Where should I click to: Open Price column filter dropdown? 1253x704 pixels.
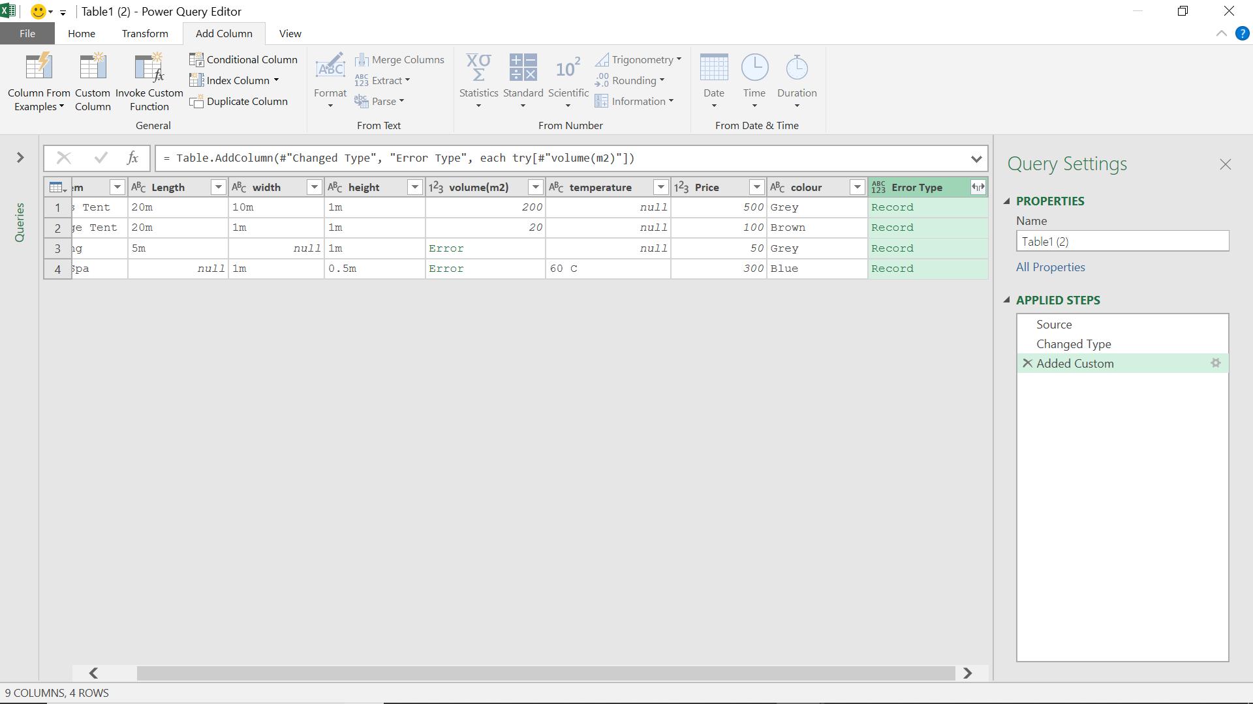click(x=756, y=188)
